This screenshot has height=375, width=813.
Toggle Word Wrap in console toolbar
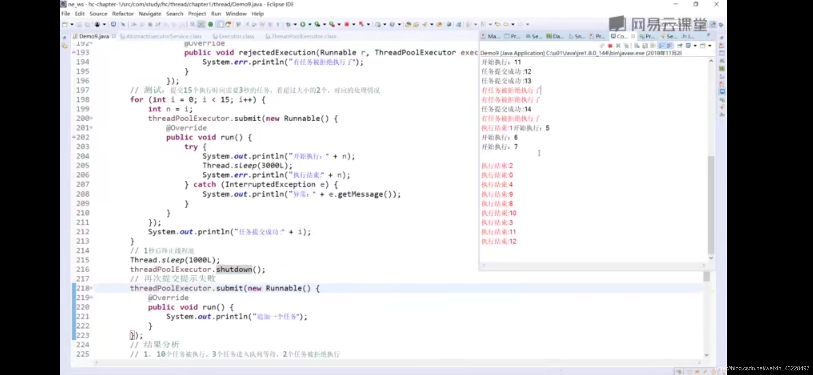[x=653, y=45]
